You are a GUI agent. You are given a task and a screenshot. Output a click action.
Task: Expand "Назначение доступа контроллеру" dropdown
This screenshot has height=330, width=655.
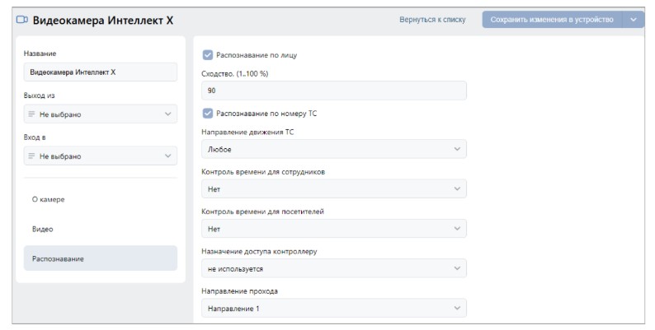[333, 268]
